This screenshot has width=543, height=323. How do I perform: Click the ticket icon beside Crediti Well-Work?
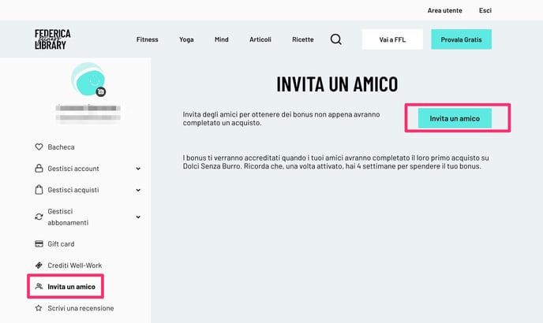39,265
